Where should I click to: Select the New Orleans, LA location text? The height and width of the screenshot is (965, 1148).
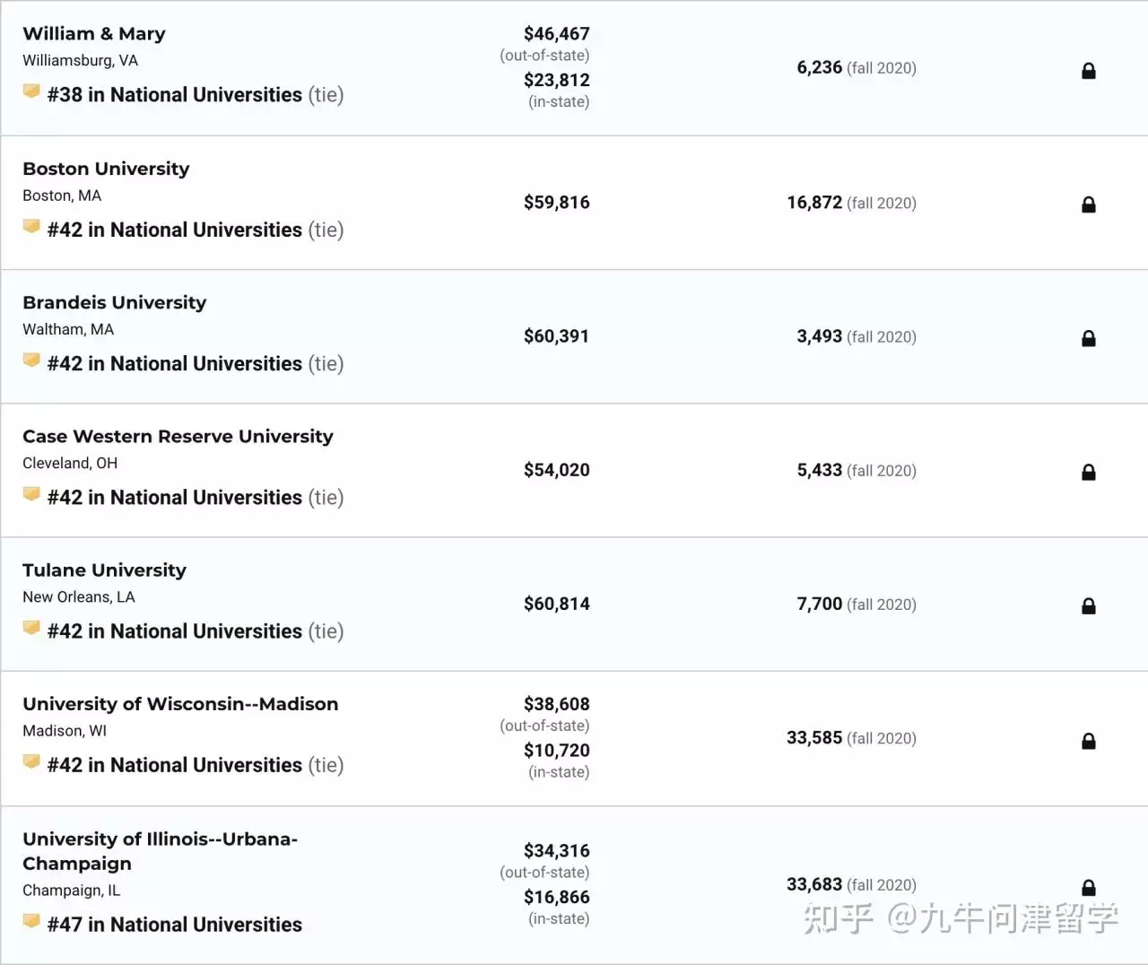tap(79, 597)
